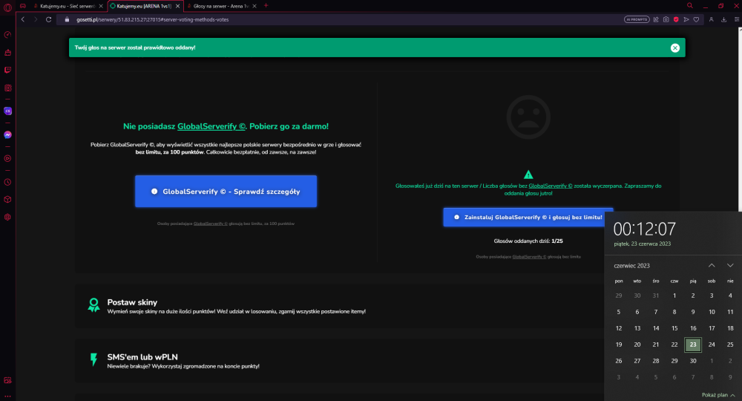Dismiss the green vote success banner
The width and height of the screenshot is (742, 401).
coord(674,48)
